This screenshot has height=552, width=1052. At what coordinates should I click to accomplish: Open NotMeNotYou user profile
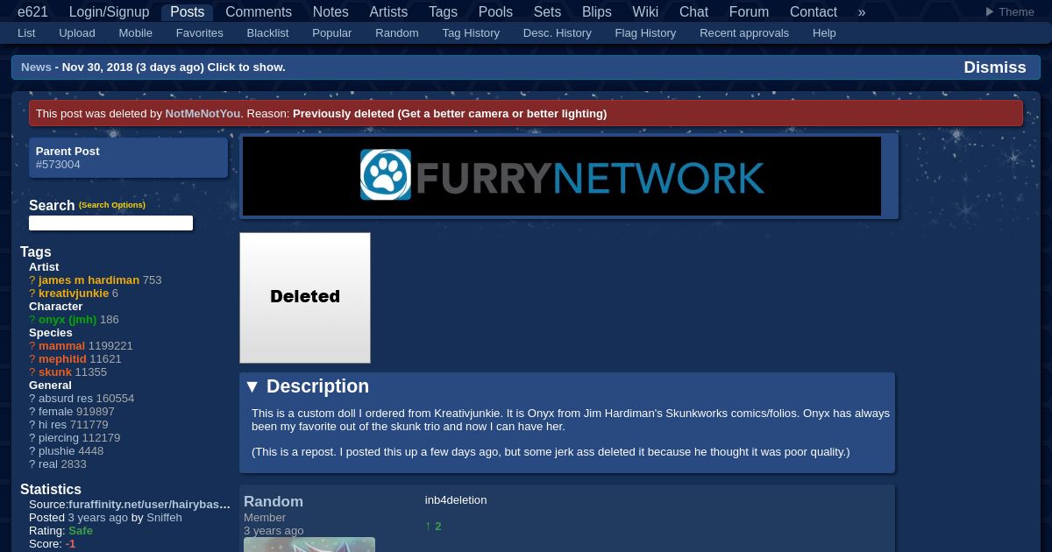[203, 114]
